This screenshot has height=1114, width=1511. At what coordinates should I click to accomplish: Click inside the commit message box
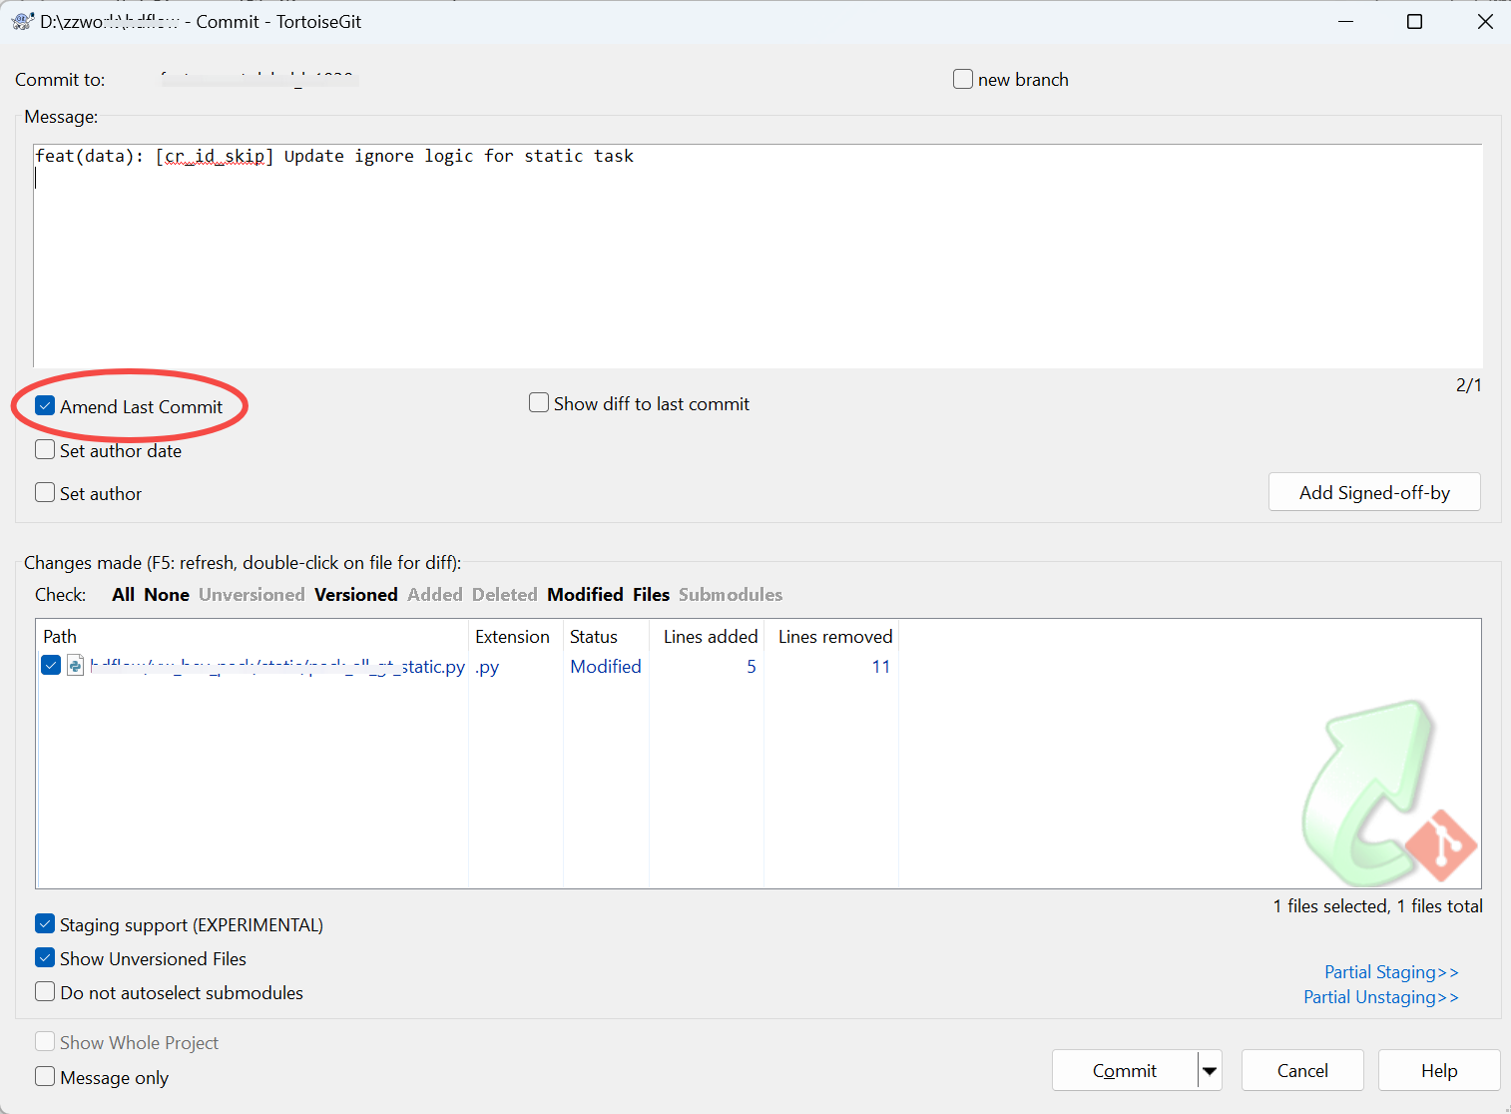[x=757, y=256]
